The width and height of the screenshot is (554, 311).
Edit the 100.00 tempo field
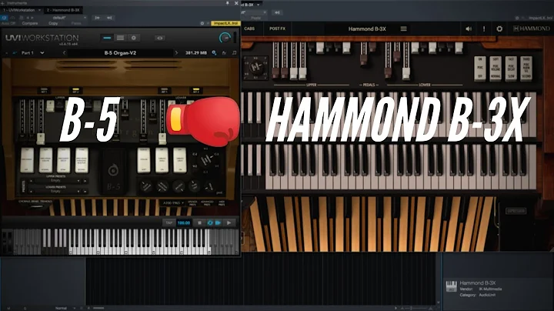coord(184,222)
